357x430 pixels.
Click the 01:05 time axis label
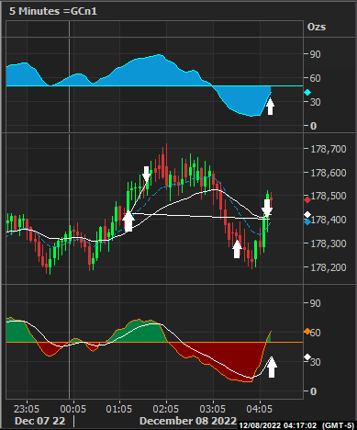point(119,409)
